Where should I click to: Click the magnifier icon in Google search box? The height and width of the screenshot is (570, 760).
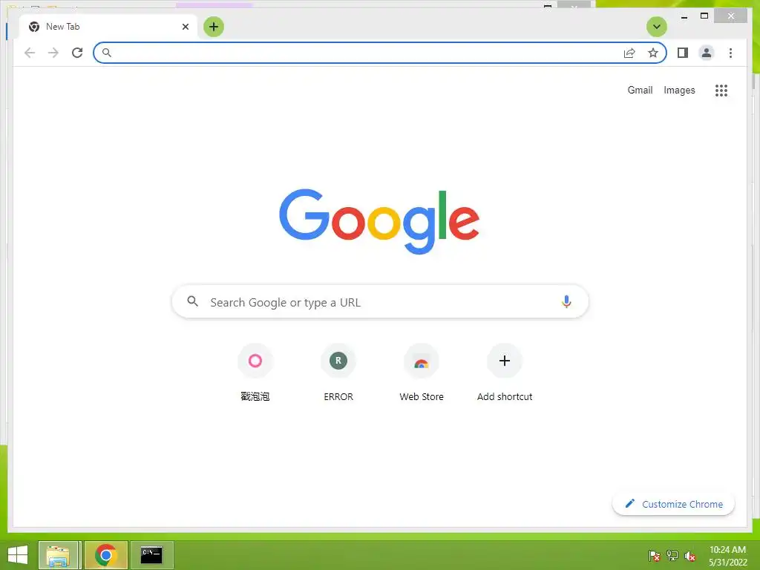click(x=192, y=301)
